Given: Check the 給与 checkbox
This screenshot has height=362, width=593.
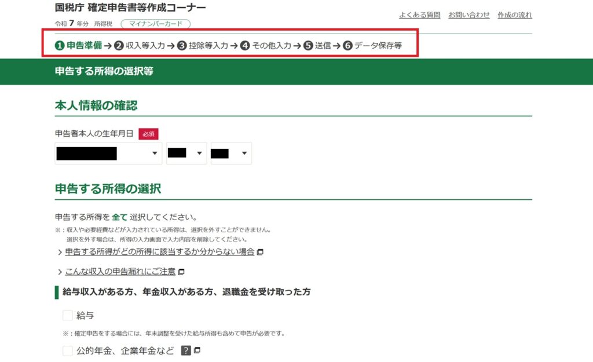Looking at the screenshot, I should pos(68,316).
